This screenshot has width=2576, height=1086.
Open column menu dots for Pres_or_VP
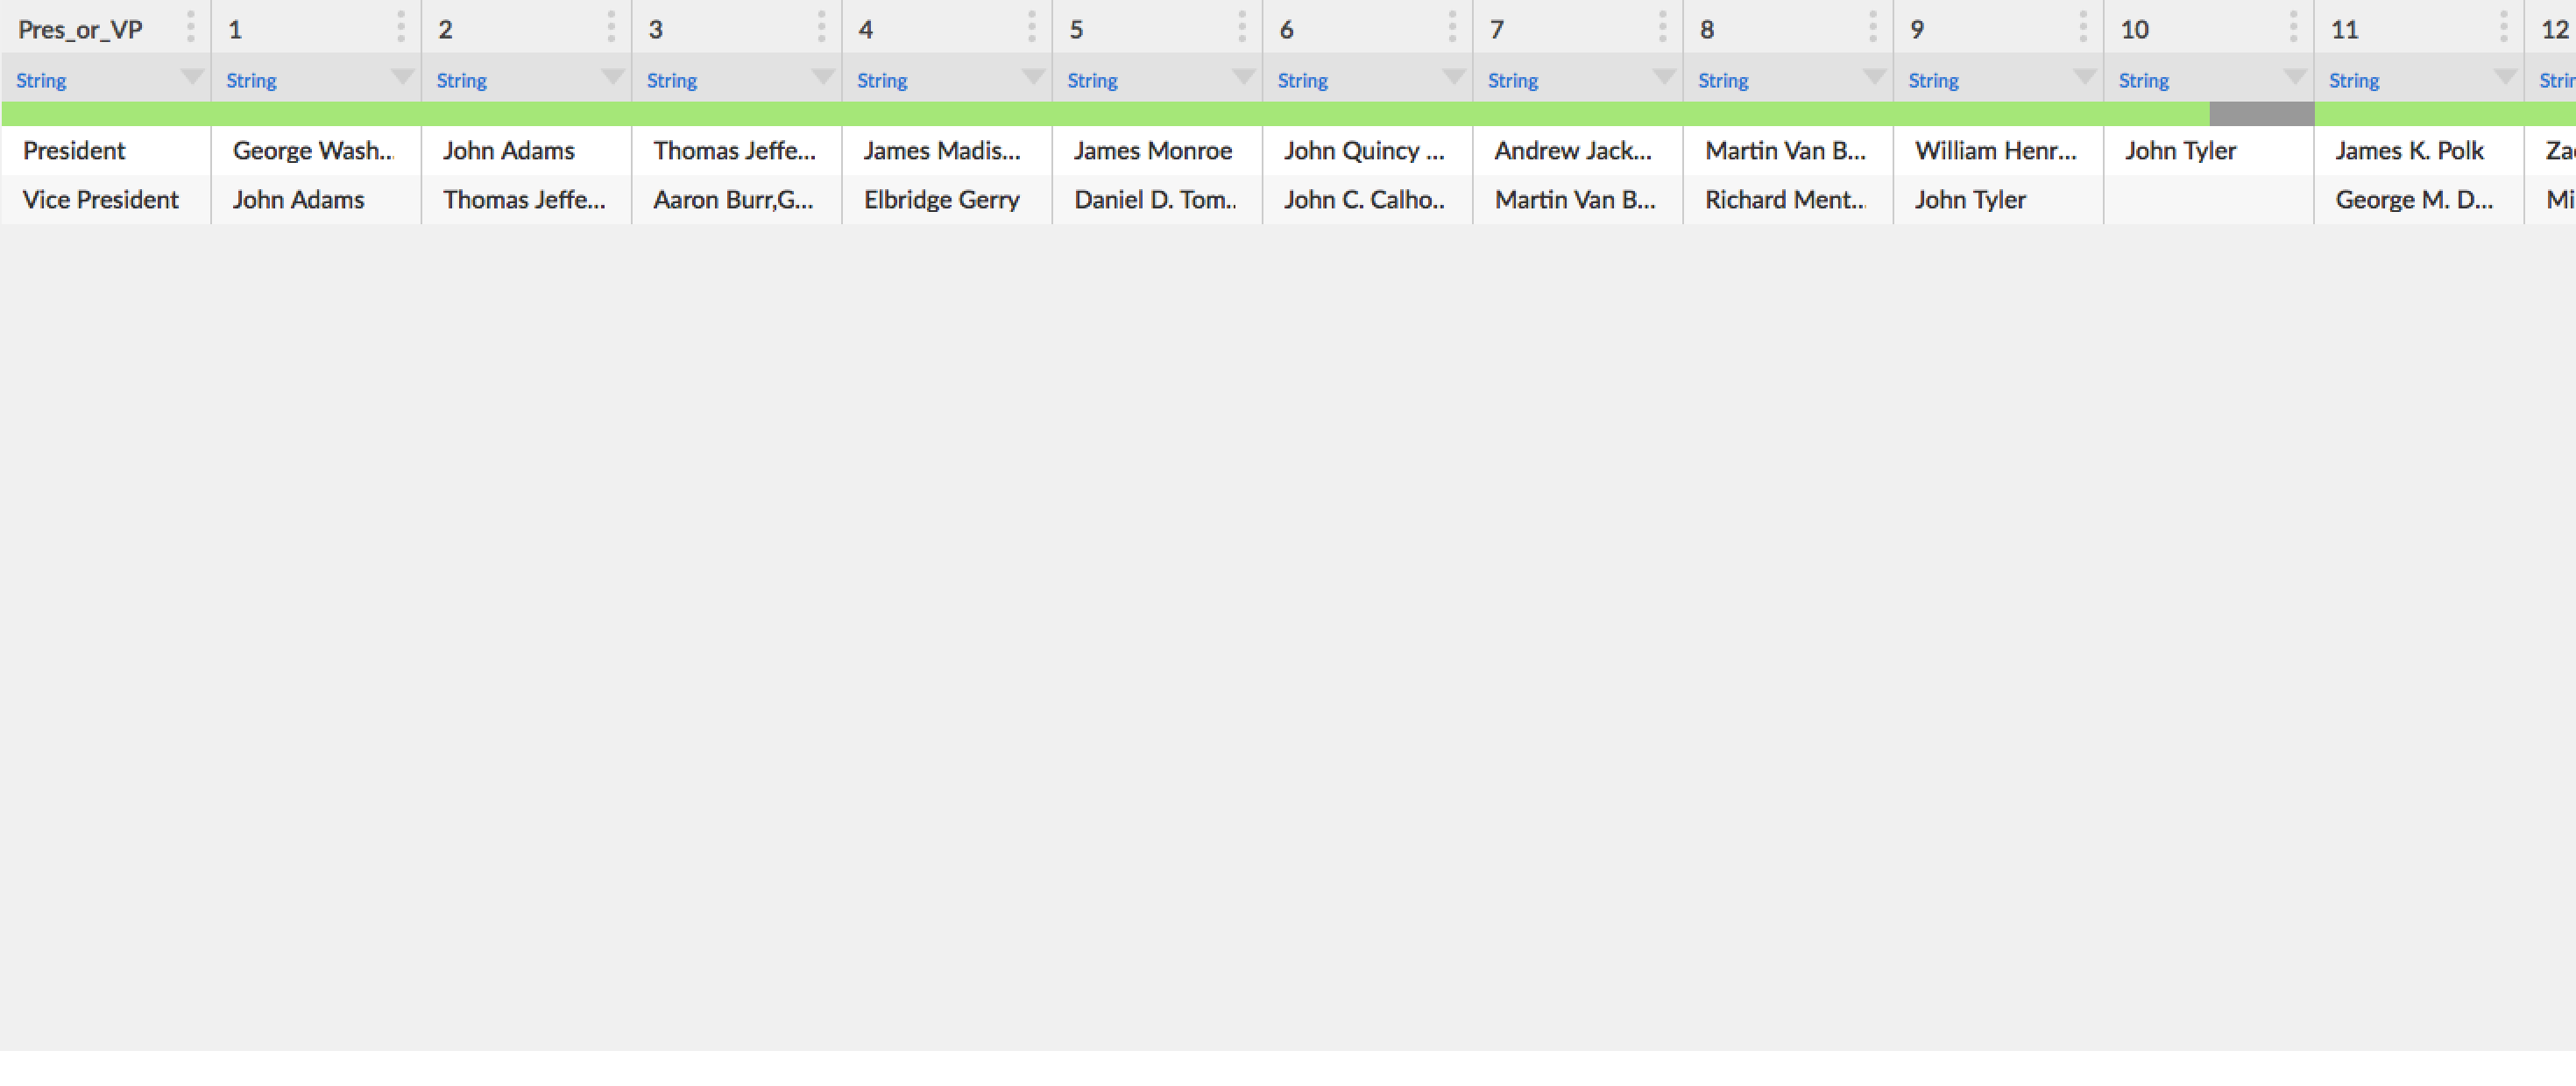[x=191, y=28]
